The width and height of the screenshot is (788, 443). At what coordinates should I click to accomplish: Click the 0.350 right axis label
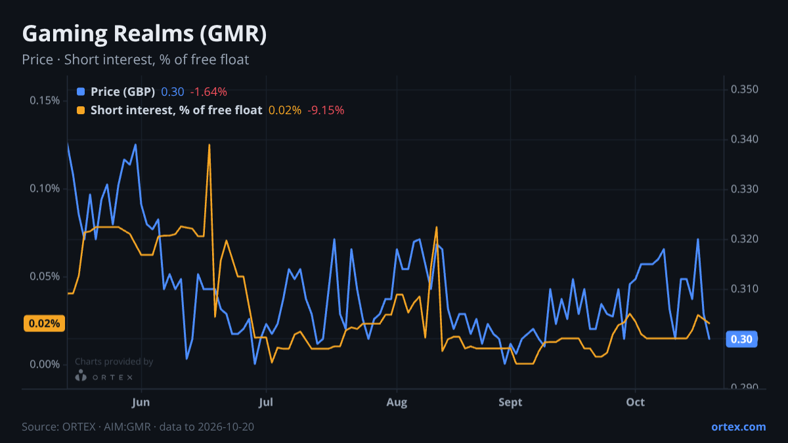pos(745,89)
